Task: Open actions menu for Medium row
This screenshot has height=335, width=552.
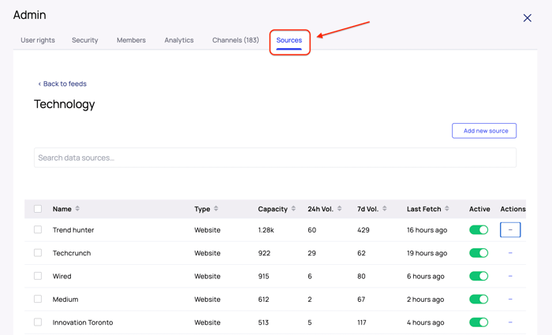Action: (510, 300)
